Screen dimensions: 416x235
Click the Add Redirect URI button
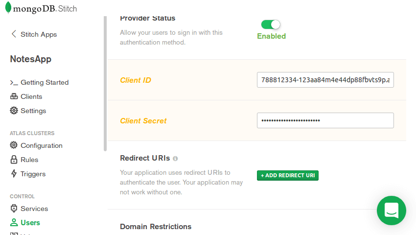coord(288,175)
